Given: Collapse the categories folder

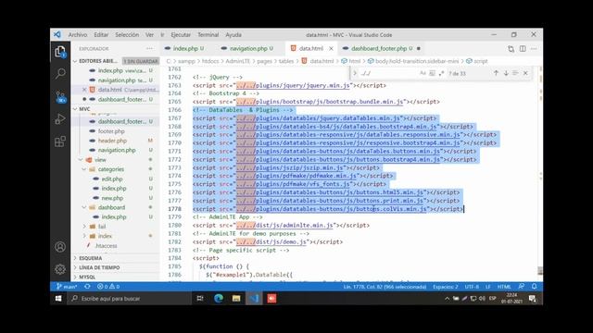Looking at the screenshot, I should [x=84, y=169].
